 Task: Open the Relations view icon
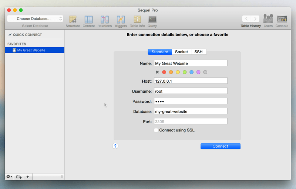tap(105, 19)
